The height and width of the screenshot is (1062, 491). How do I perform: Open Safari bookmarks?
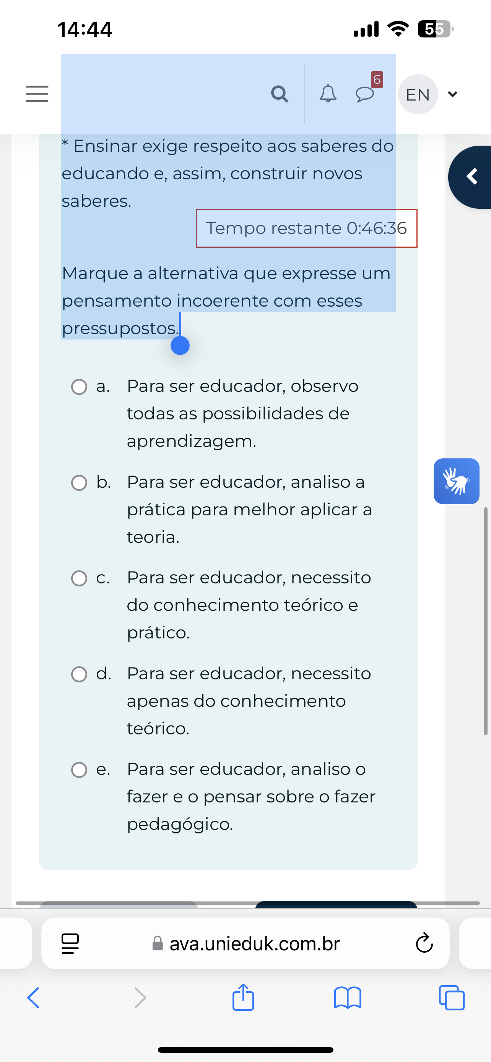348,998
